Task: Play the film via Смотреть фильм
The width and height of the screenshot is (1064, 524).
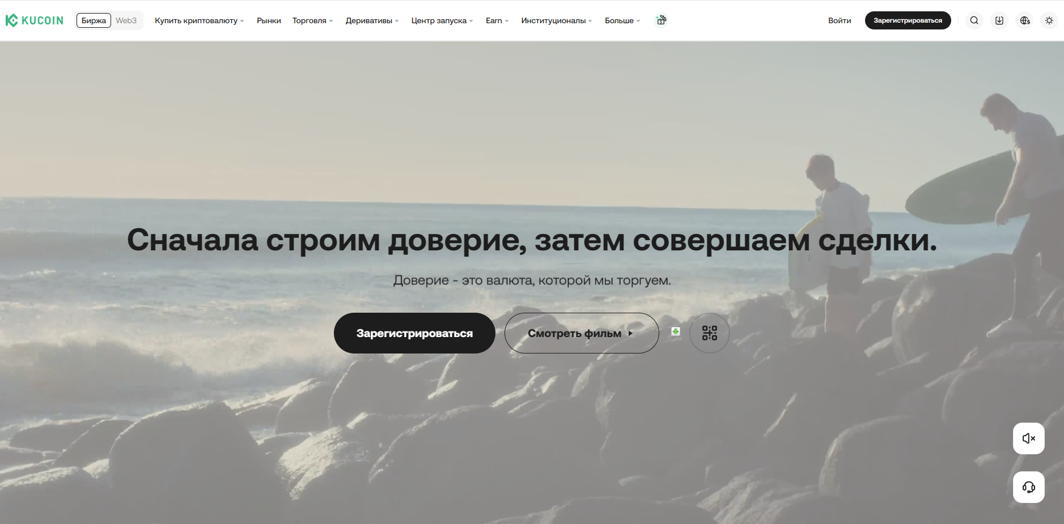Action: click(x=581, y=333)
